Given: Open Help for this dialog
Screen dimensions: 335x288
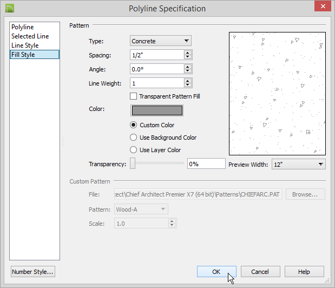Looking at the screenshot, I should (304, 272).
